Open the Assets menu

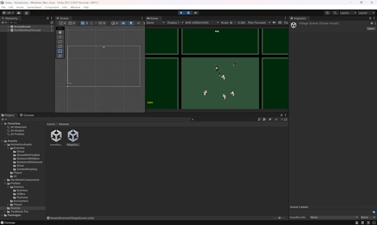pyautogui.click(x=20, y=7)
